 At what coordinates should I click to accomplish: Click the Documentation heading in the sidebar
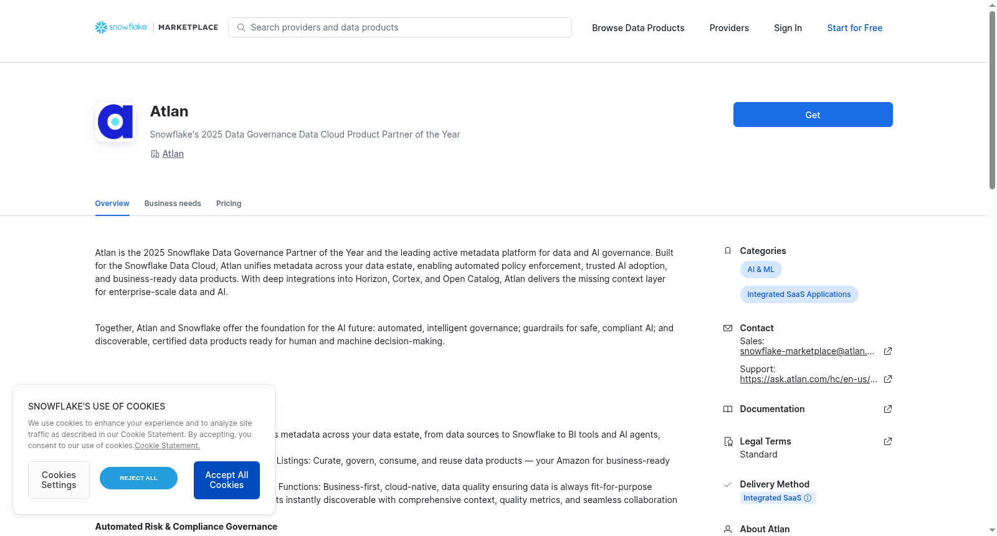772,409
